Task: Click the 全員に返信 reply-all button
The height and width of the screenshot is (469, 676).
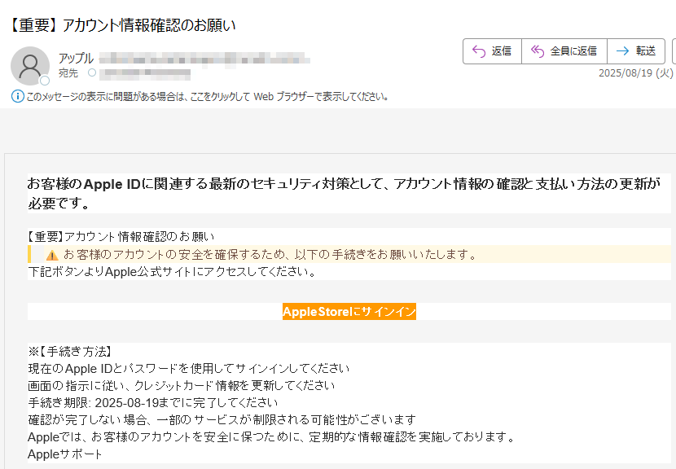Action: (564, 51)
